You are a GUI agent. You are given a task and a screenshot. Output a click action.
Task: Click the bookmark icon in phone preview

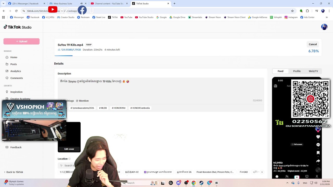pyautogui.click(x=318, y=153)
